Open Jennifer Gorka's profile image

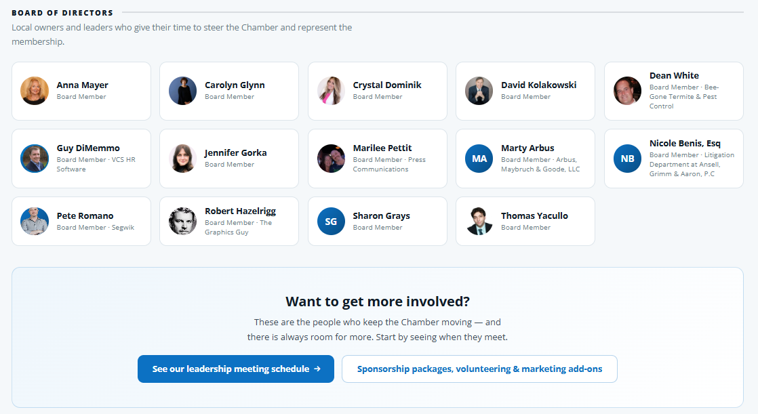tap(183, 159)
